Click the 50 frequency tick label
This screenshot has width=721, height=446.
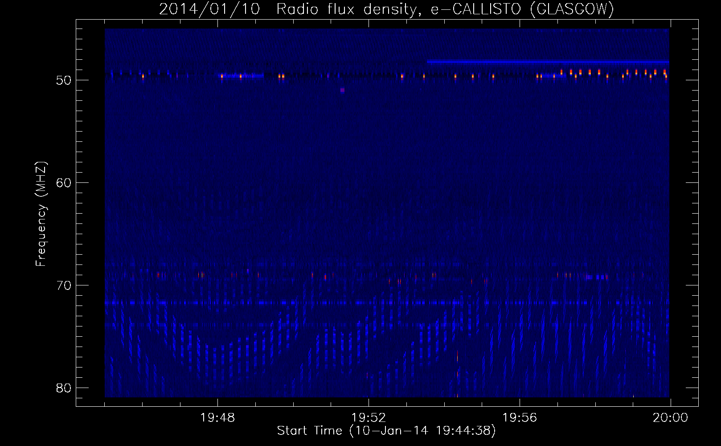point(64,80)
